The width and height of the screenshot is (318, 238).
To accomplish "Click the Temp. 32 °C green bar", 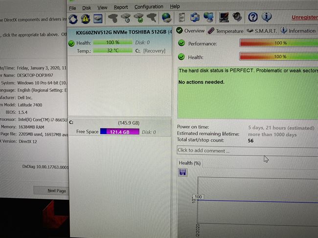I will (x=113, y=50).
